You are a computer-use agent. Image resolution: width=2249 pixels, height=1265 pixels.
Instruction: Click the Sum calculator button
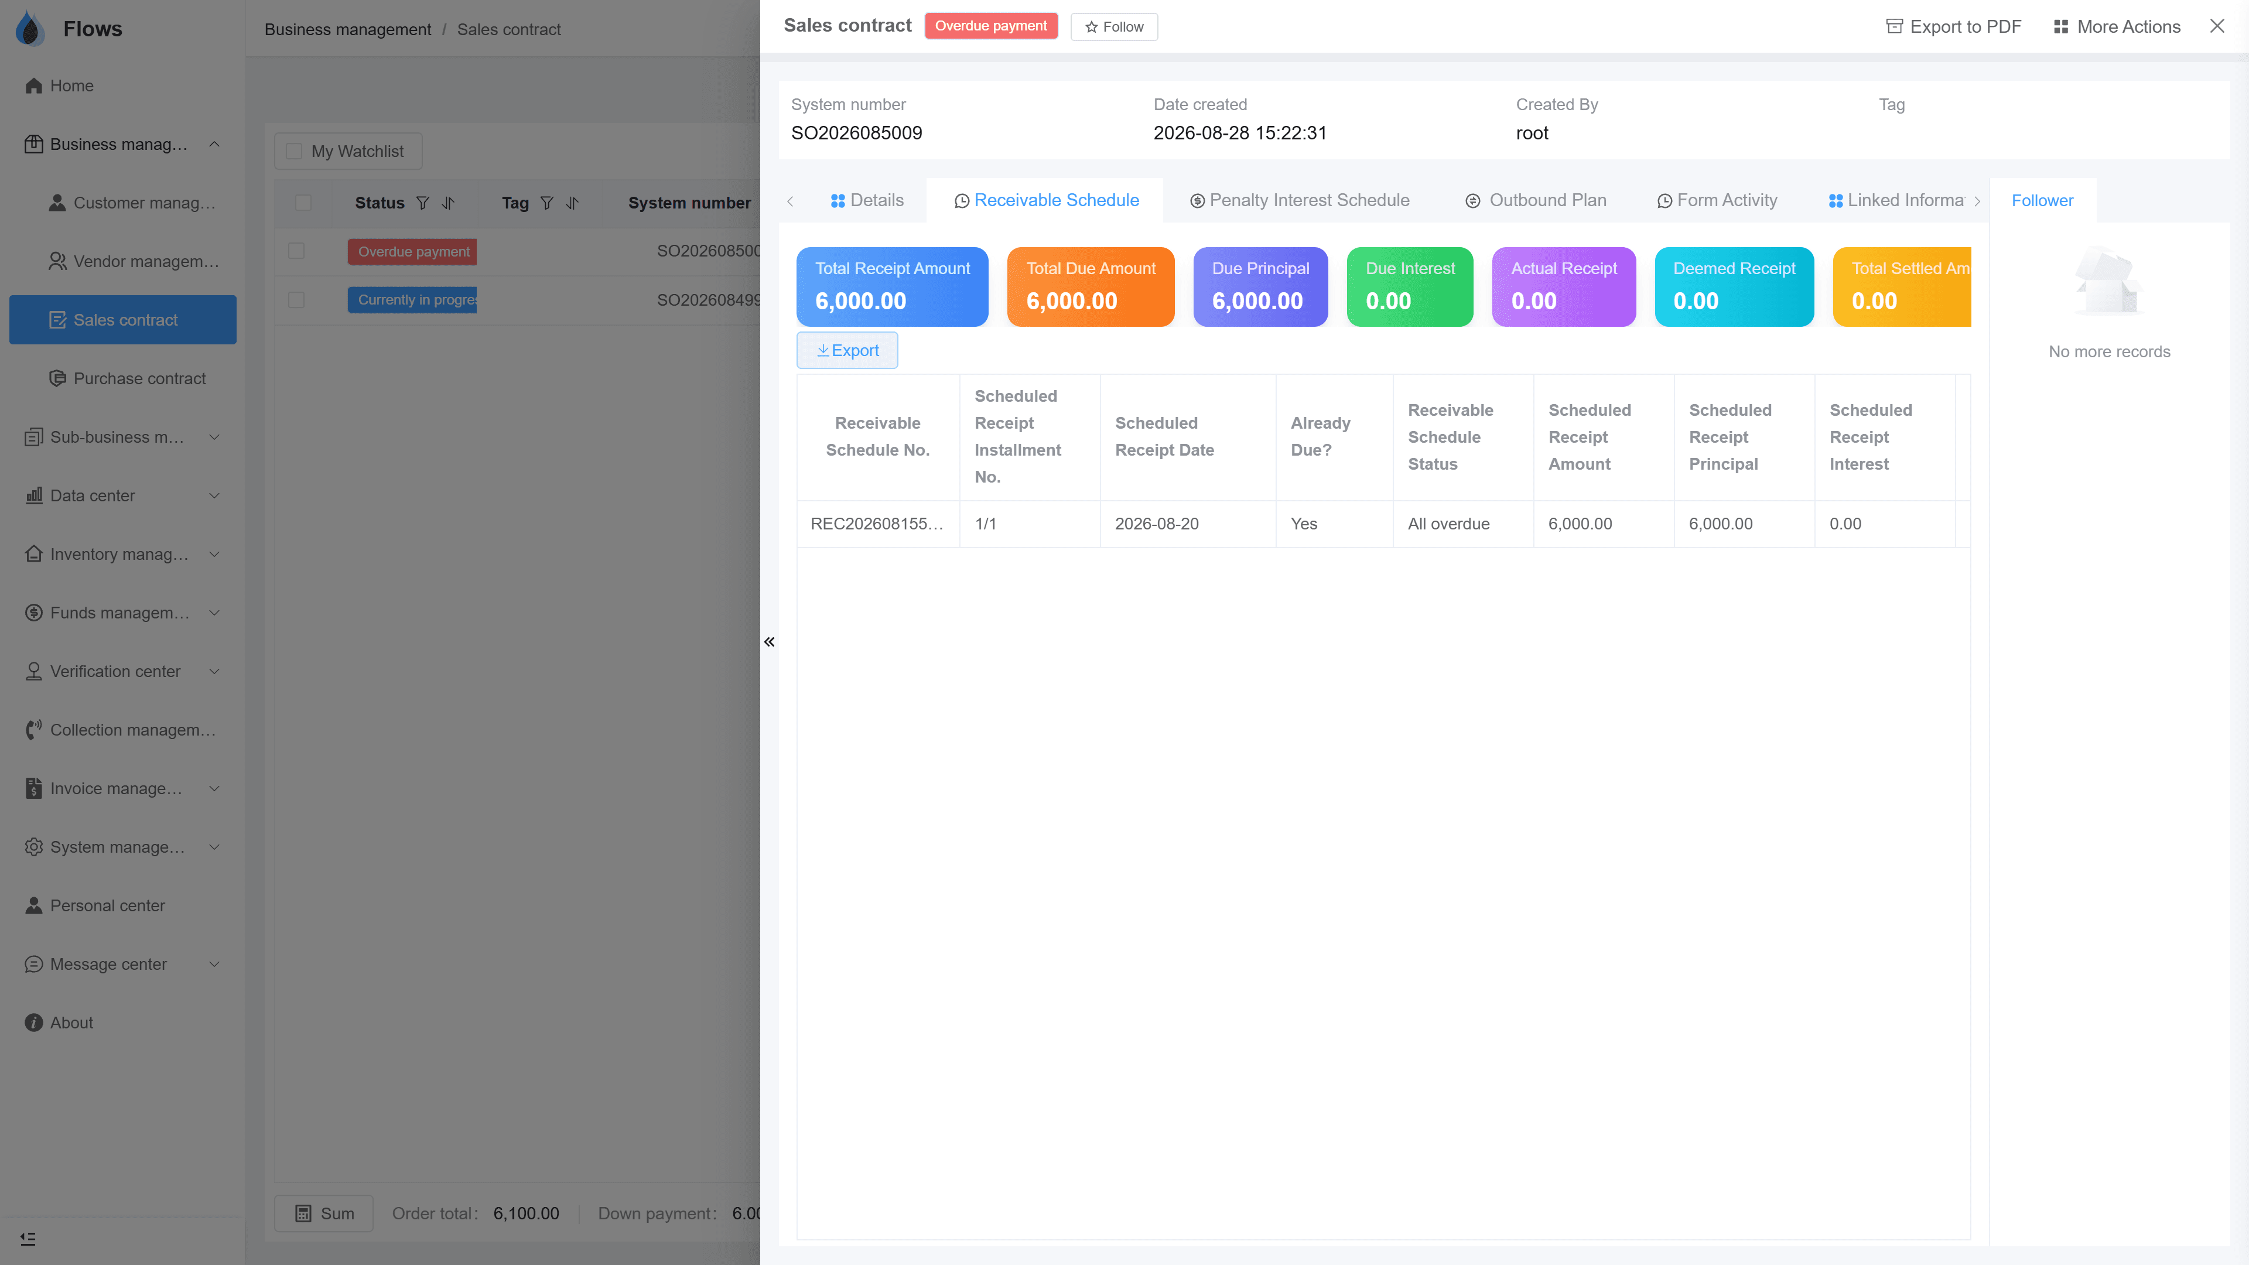point(324,1213)
